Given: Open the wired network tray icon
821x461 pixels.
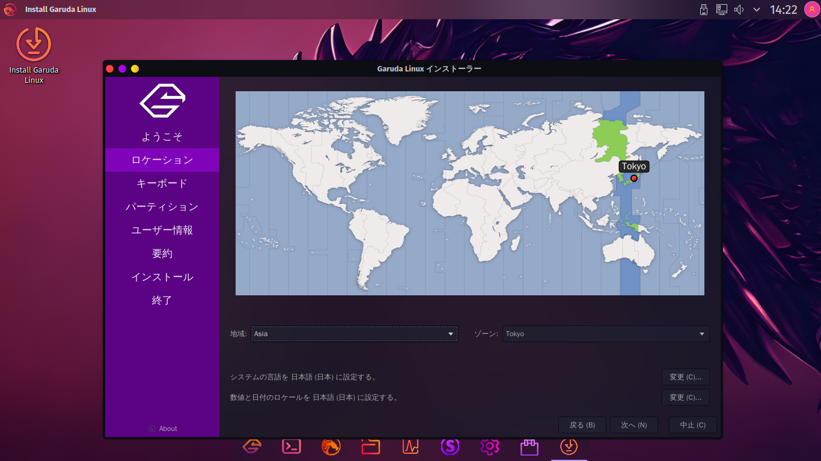Looking at the screenshot, I should [x=722, y=10].
